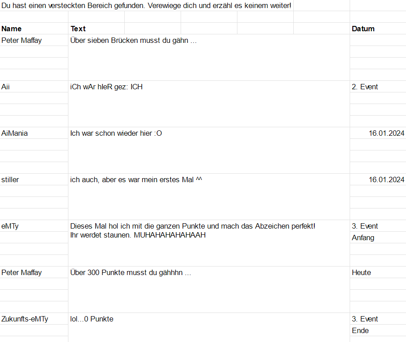Click the 'iCh wAr hIeR gez: ICH' cell

[x=209, y=104]
